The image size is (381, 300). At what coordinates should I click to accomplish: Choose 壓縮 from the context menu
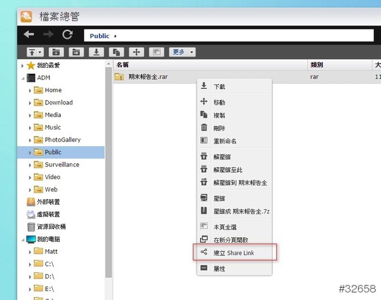(234, 198)
